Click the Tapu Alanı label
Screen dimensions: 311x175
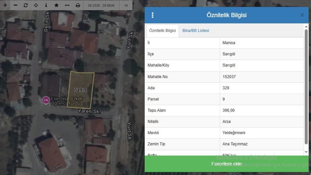[x=157, y=110]
